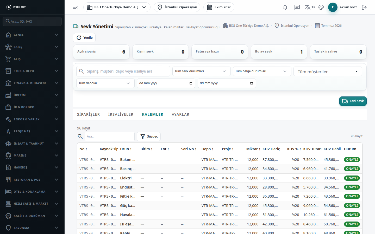Open the BSU One Türkiye Demo A.Ş. company dropdown
The width and height of the screenshot is (375, 234).
point(117,7)
